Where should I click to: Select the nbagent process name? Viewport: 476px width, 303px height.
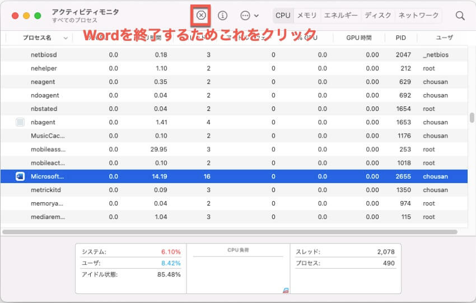point(43,122)
